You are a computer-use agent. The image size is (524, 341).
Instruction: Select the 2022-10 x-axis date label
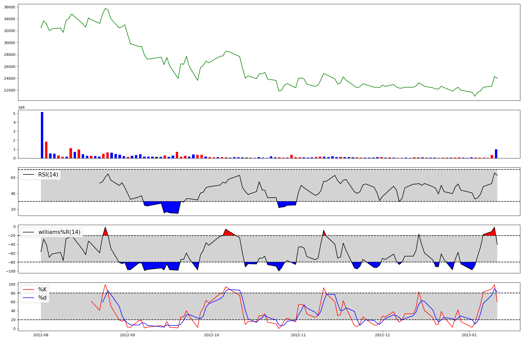(212, 335)
